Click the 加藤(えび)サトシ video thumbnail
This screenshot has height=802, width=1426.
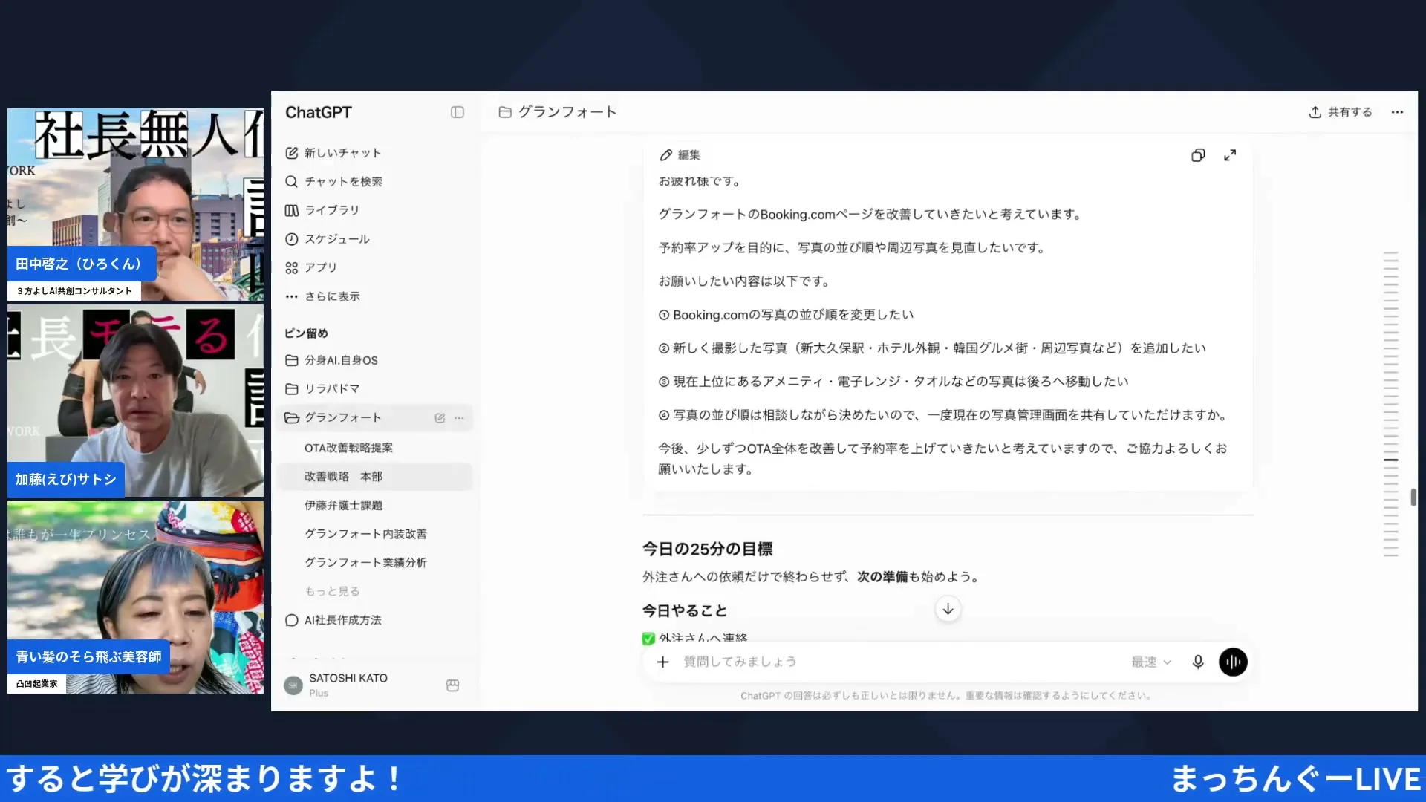pos(136,401)
